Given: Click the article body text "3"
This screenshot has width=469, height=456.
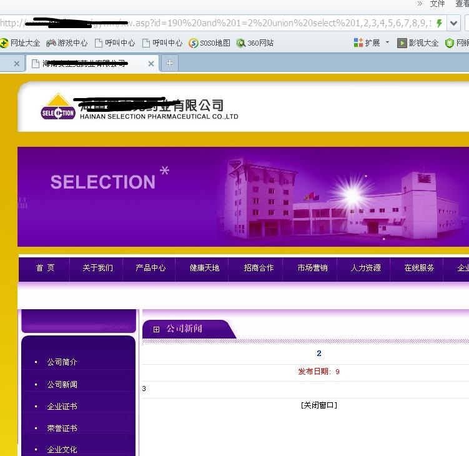Looking at the screenshot, I should pyautogui.click(x=144, y=389).
